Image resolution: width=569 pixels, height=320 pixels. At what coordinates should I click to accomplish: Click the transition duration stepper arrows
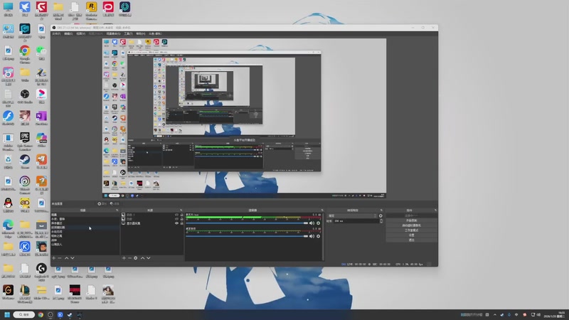[x=381, y=221]
